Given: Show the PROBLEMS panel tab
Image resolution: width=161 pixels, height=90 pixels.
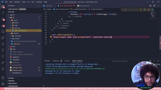Looking at the screenshot, I should click(56, 61).
